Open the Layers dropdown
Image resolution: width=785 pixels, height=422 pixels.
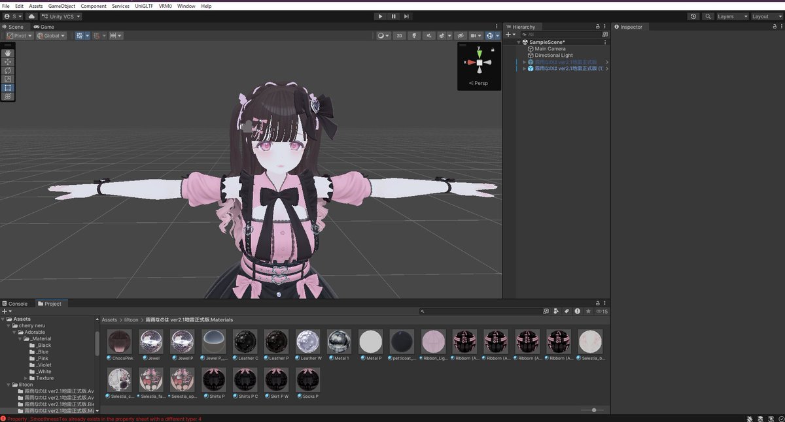click(732, 16)
